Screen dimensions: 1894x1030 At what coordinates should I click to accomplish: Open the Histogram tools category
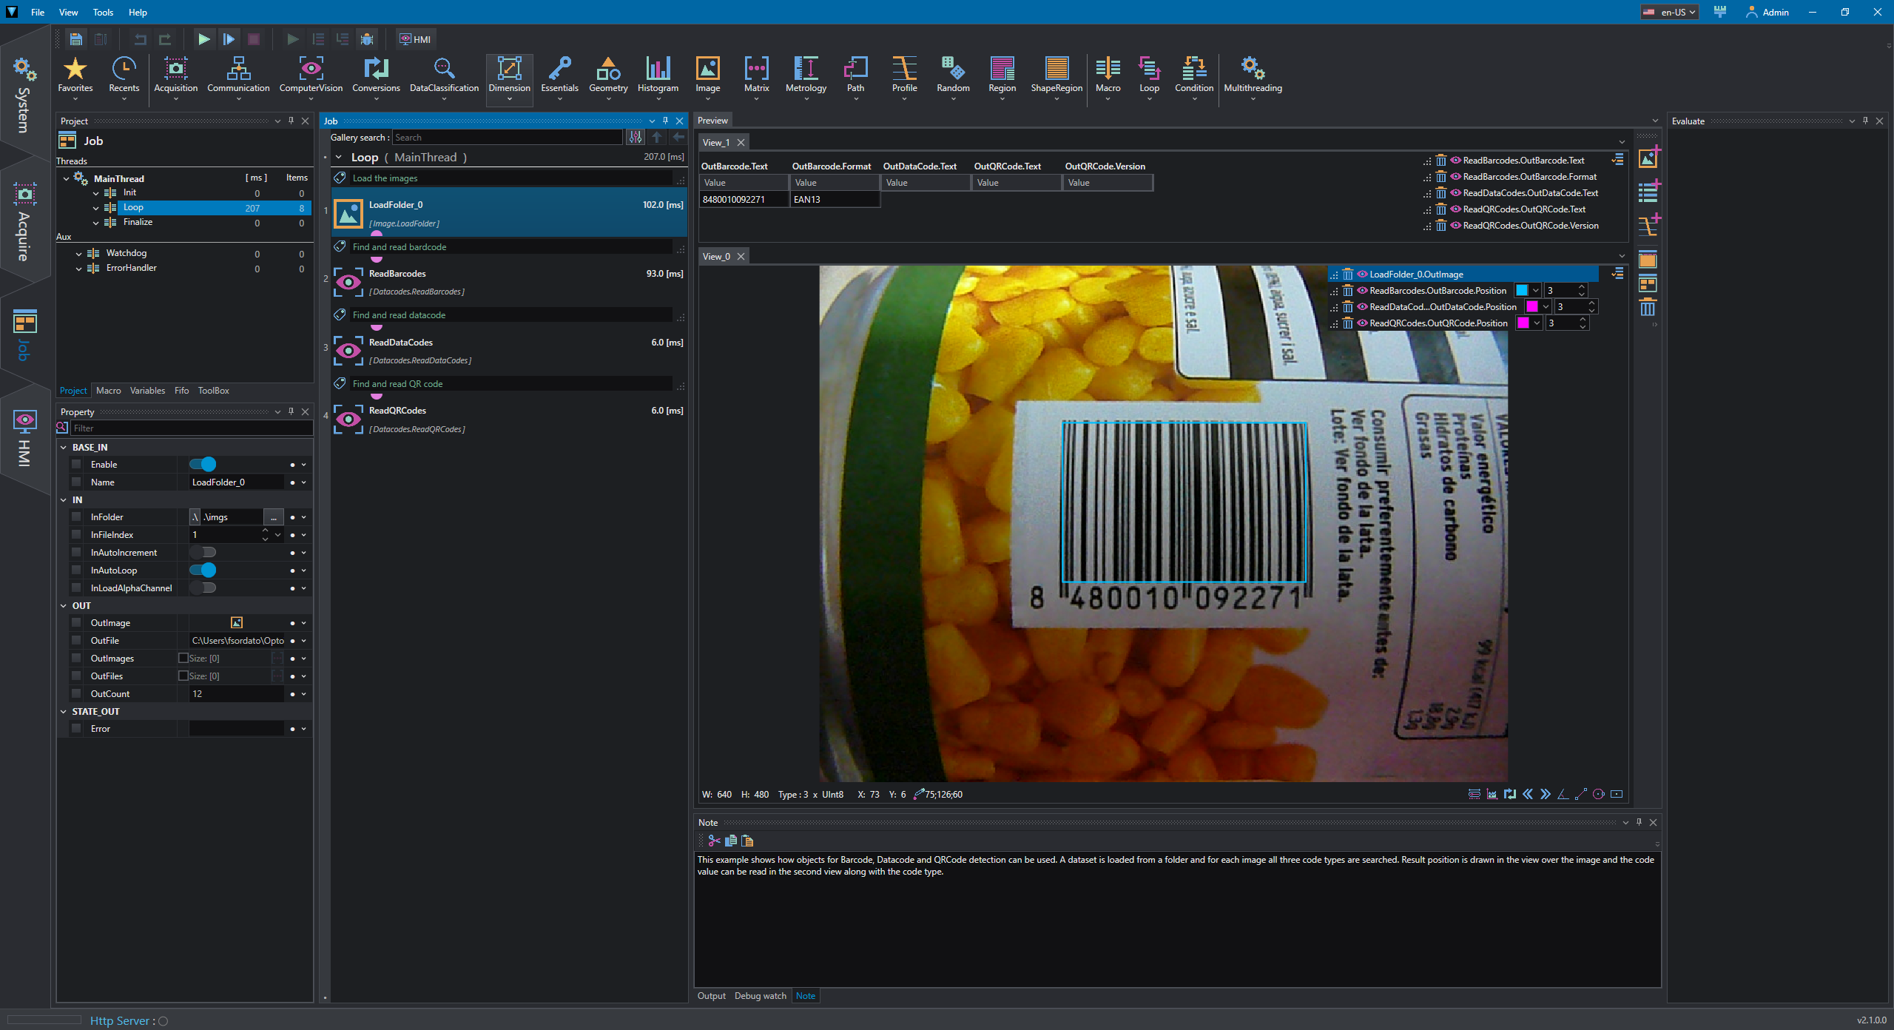[658, 75]
